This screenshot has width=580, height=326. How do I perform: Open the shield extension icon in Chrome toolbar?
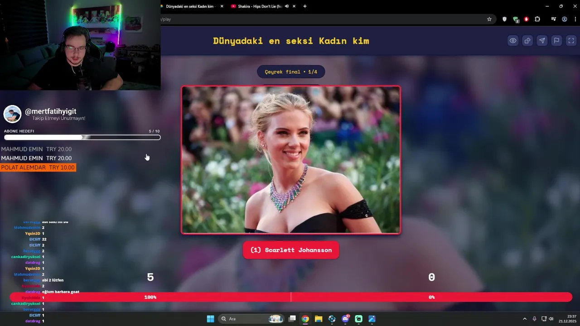click(x=505, y=19)
